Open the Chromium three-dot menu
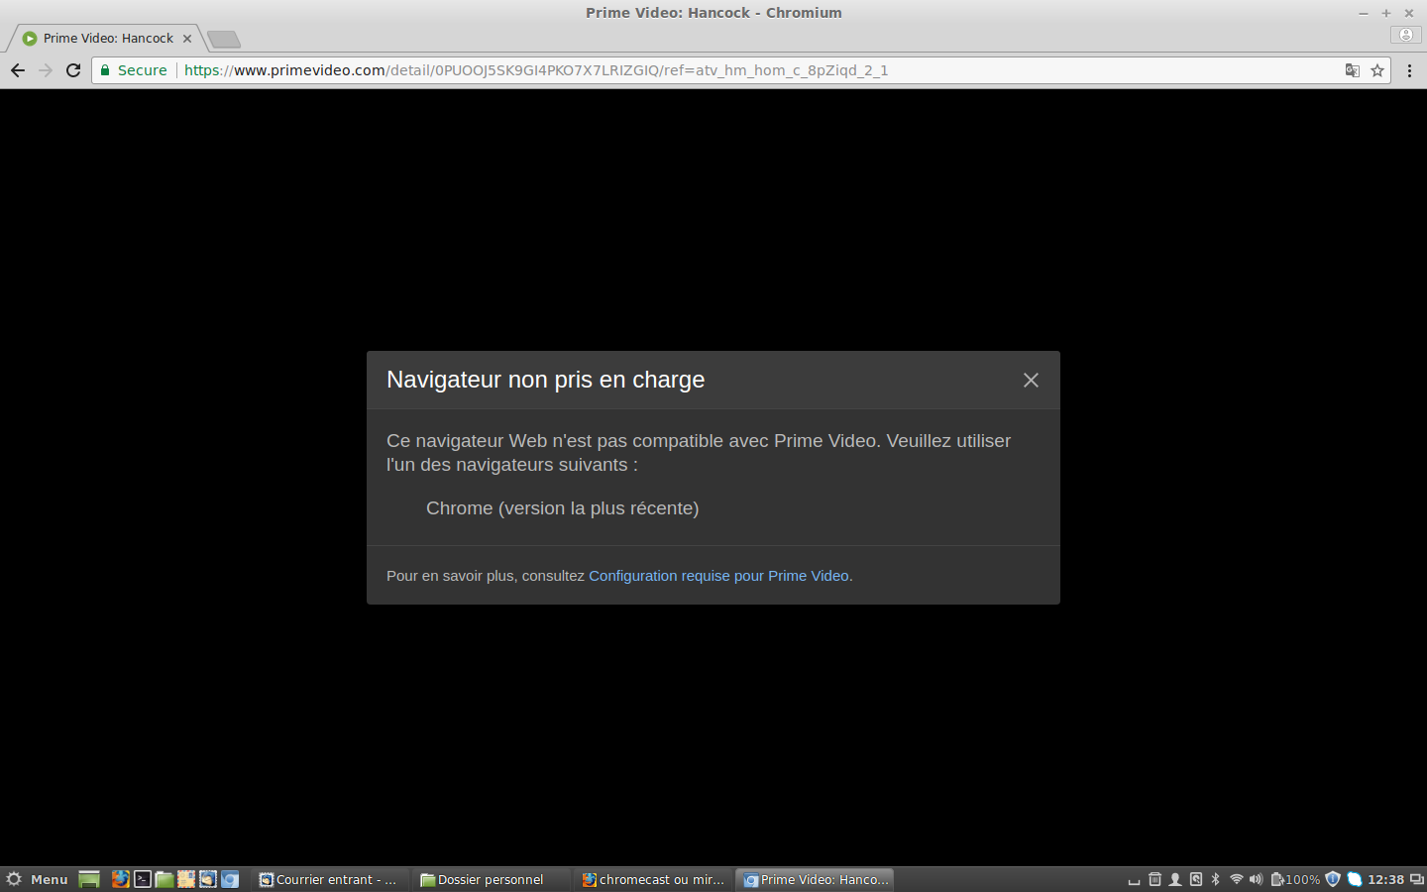1427x892 pixels. pyautogui.click(x=1409, y=70)
